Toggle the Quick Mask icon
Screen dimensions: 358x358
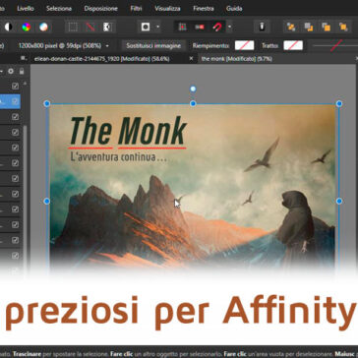(x=146, y=27)
